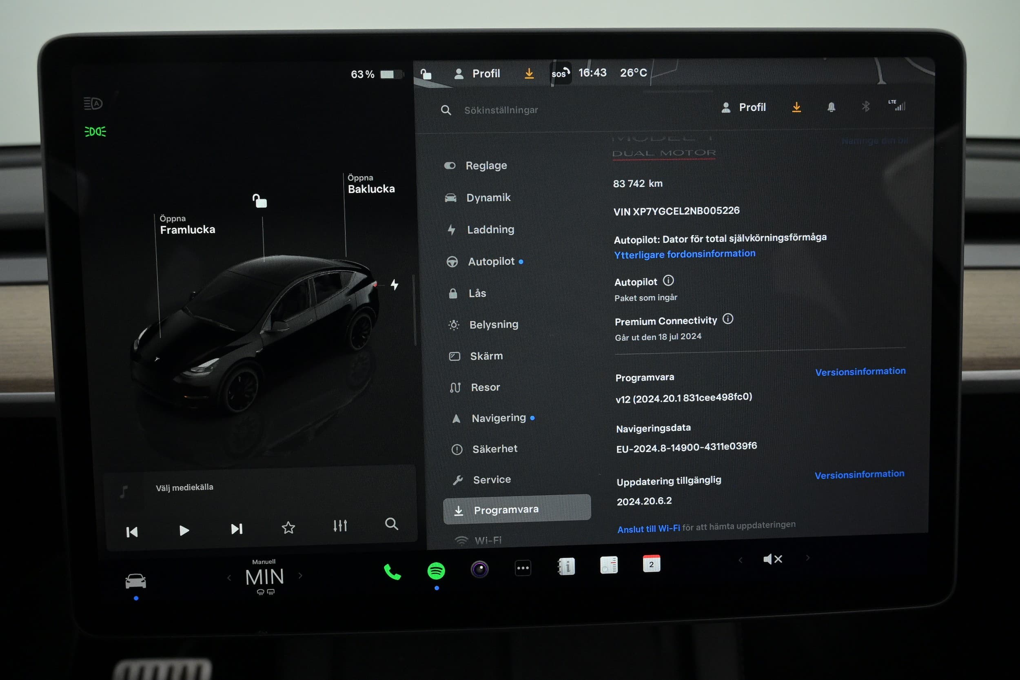Click the Sökinställningar search field
The height and width of the screenshot is (680, 1020).
501,110
